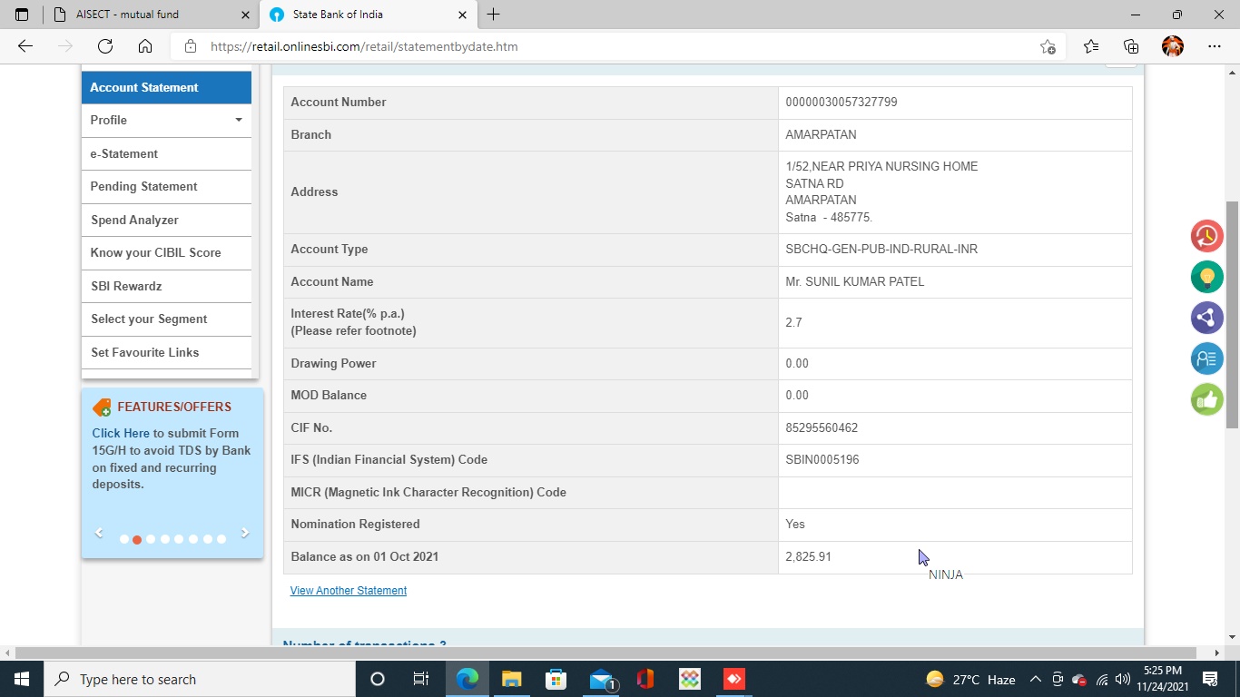Click the green lightbulb floating icon
This screenshot has height=697, width=1240.
pos(1206,277)
